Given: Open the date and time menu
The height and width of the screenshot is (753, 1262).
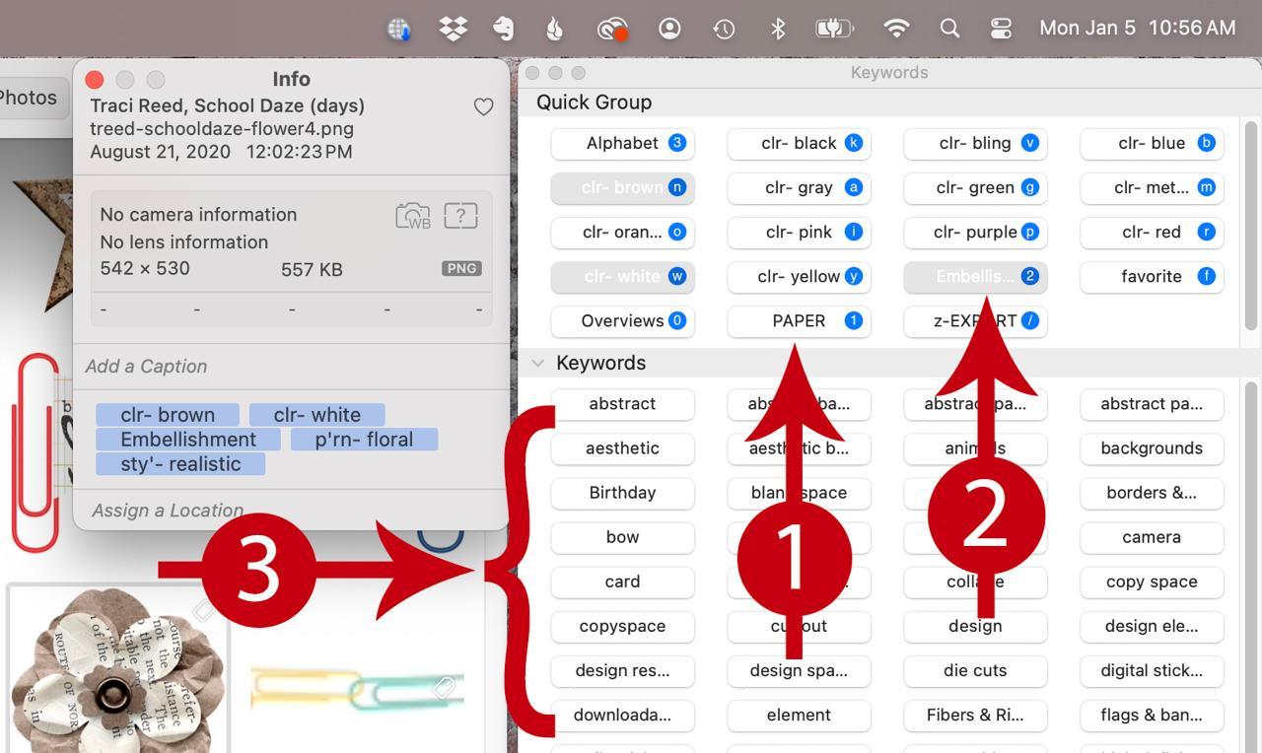Looking at the screenshot, I should pyautogui.click(x=1137, y=29).
